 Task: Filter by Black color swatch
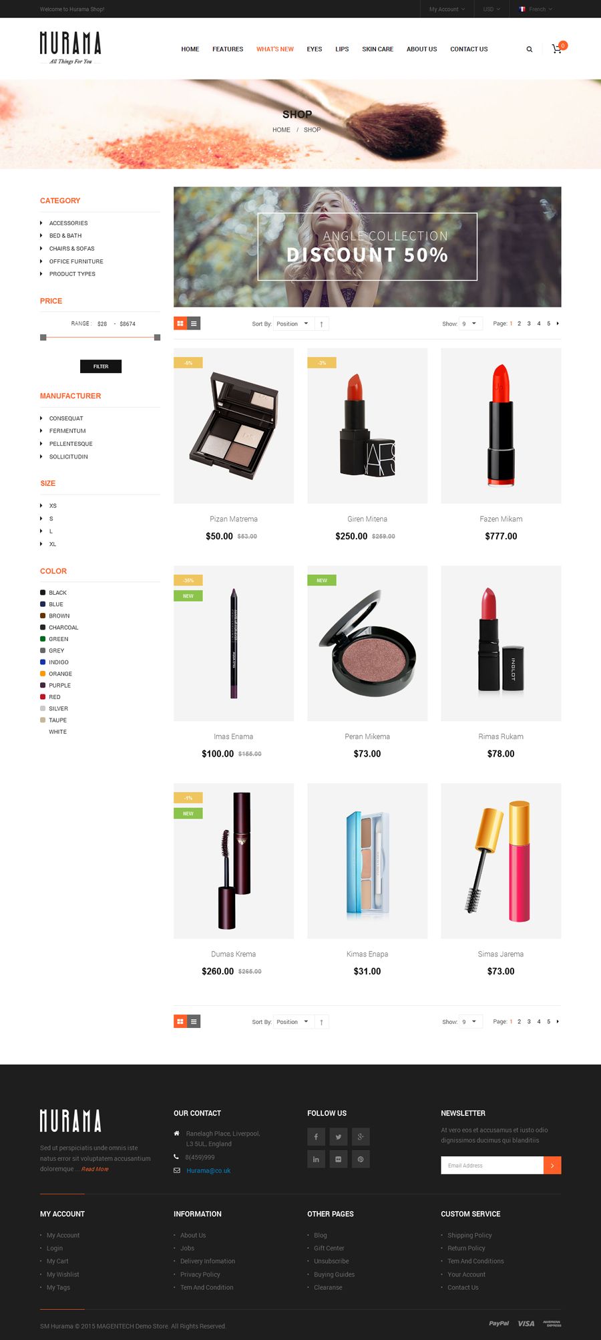(53, 593)
